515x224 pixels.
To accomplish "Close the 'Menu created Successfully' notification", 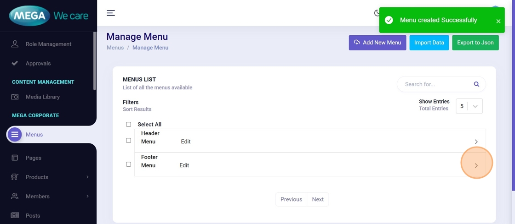I will tap(498, 21).
